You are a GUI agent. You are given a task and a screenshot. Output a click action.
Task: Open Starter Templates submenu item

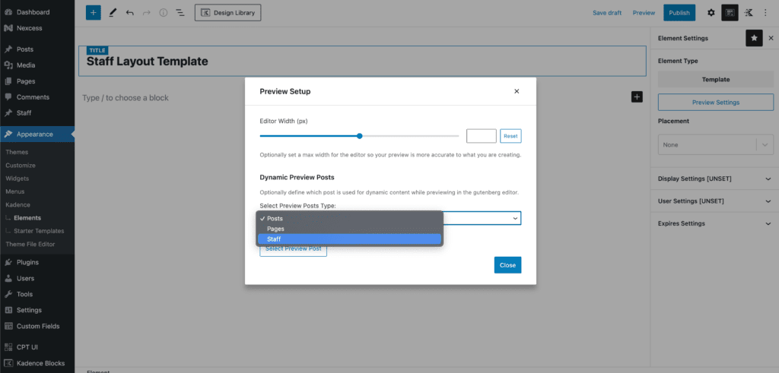pyautogui.click(x=37, y=231)
